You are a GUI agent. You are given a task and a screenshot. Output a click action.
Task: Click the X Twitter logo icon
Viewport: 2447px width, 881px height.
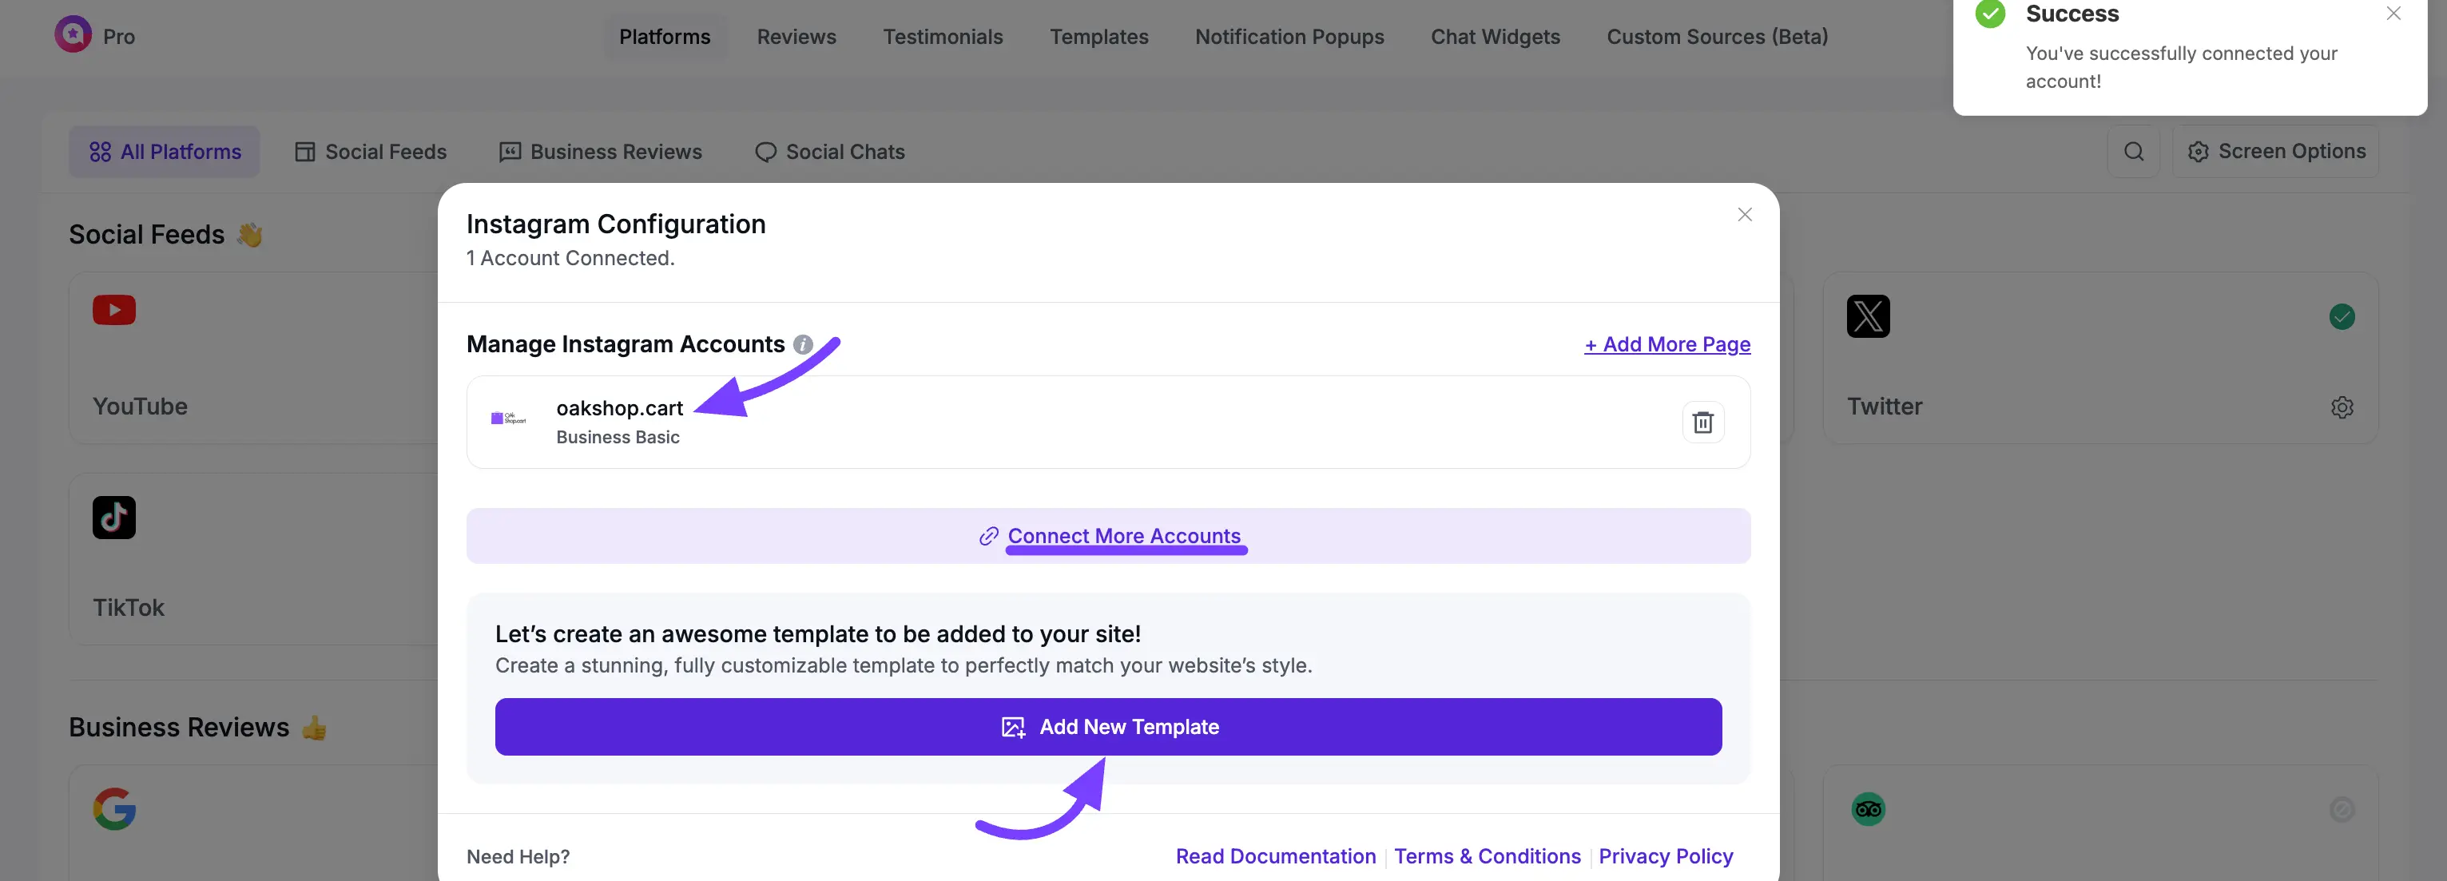pyautogui.click(x=1868, y=316)
